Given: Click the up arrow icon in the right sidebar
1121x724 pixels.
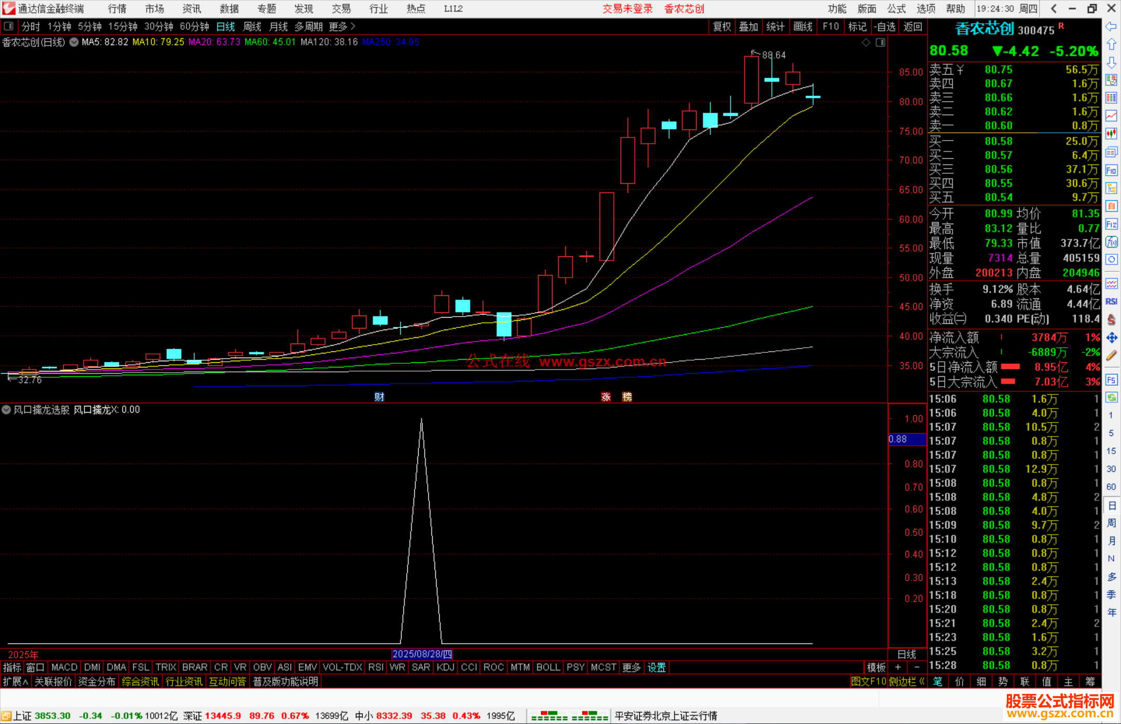Looking at the screenshot, I should [x=1111, y=45].
